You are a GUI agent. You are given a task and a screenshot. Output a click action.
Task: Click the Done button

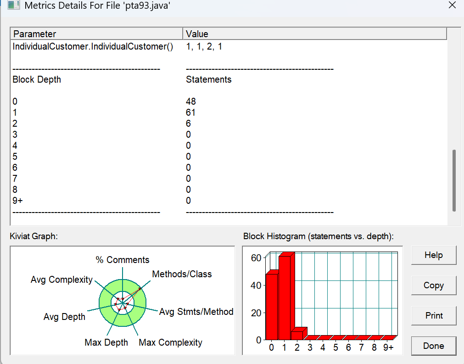click(x=434, y=346)
